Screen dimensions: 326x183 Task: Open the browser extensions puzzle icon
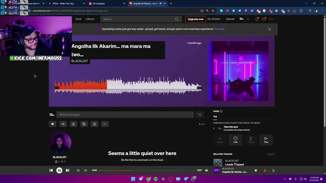point(301,11)
